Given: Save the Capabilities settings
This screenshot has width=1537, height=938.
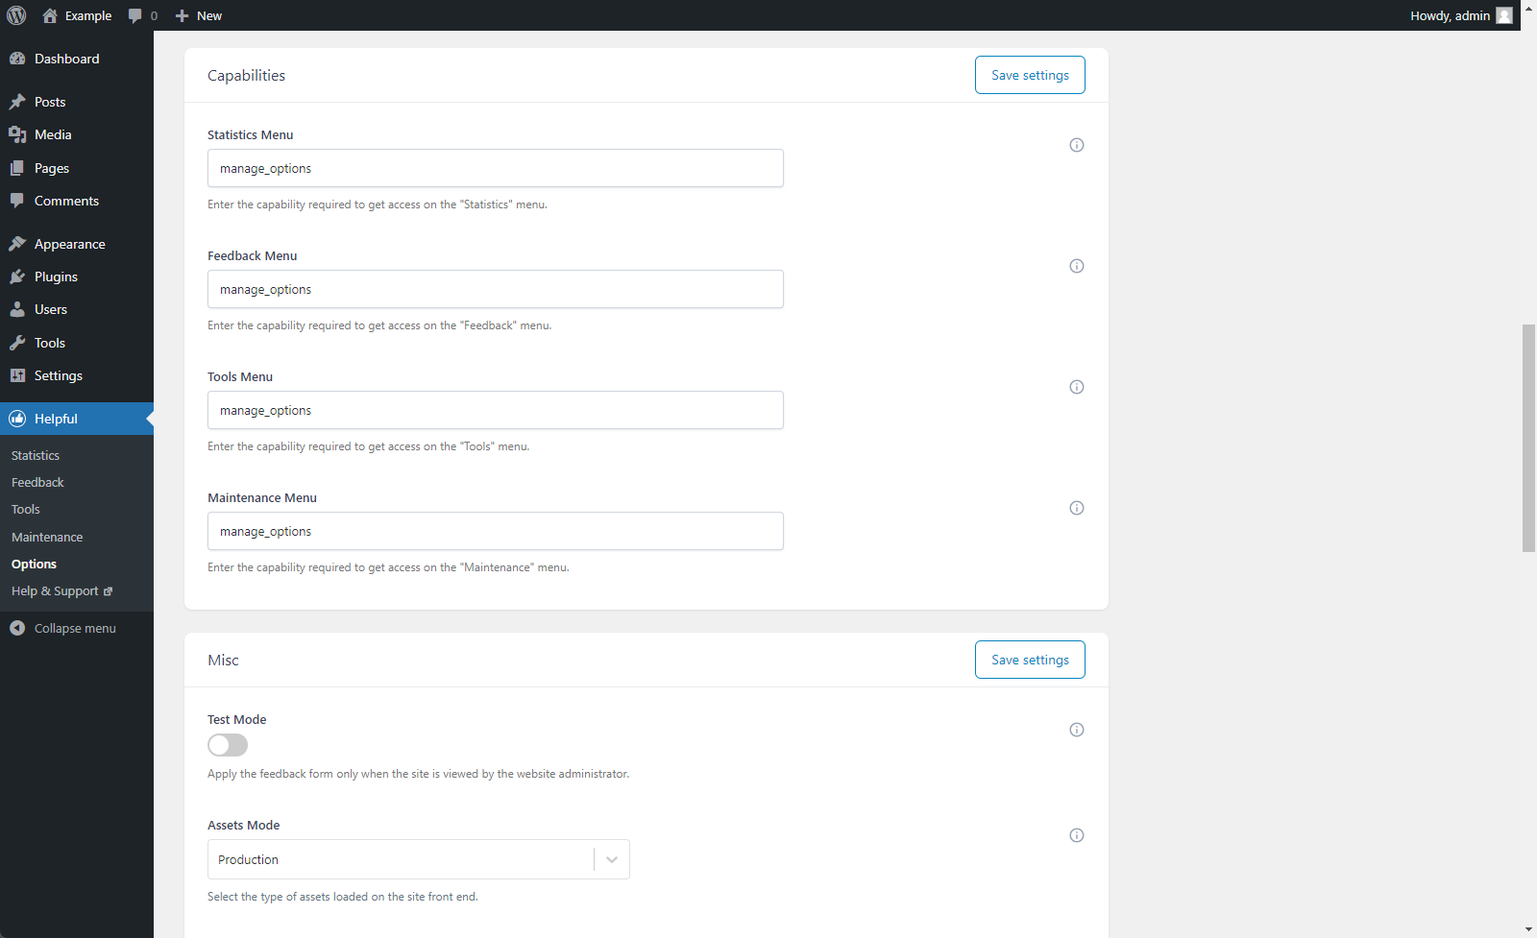Looking at the screenshot, I should click(1030, 75).
